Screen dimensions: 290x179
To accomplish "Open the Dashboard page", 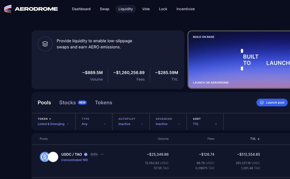I will [x=81, y=9].
